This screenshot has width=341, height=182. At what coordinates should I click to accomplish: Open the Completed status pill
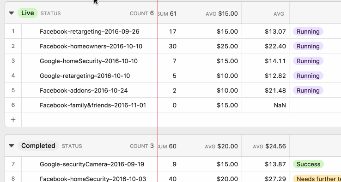pos(38,146)
